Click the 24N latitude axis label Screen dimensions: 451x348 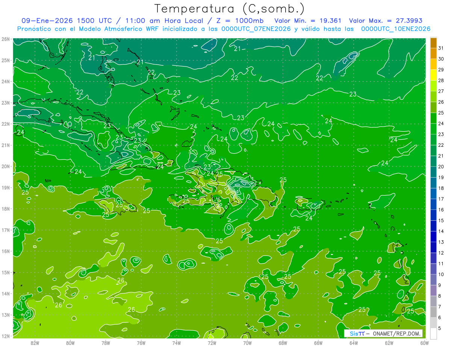click(x=6, y=81)
